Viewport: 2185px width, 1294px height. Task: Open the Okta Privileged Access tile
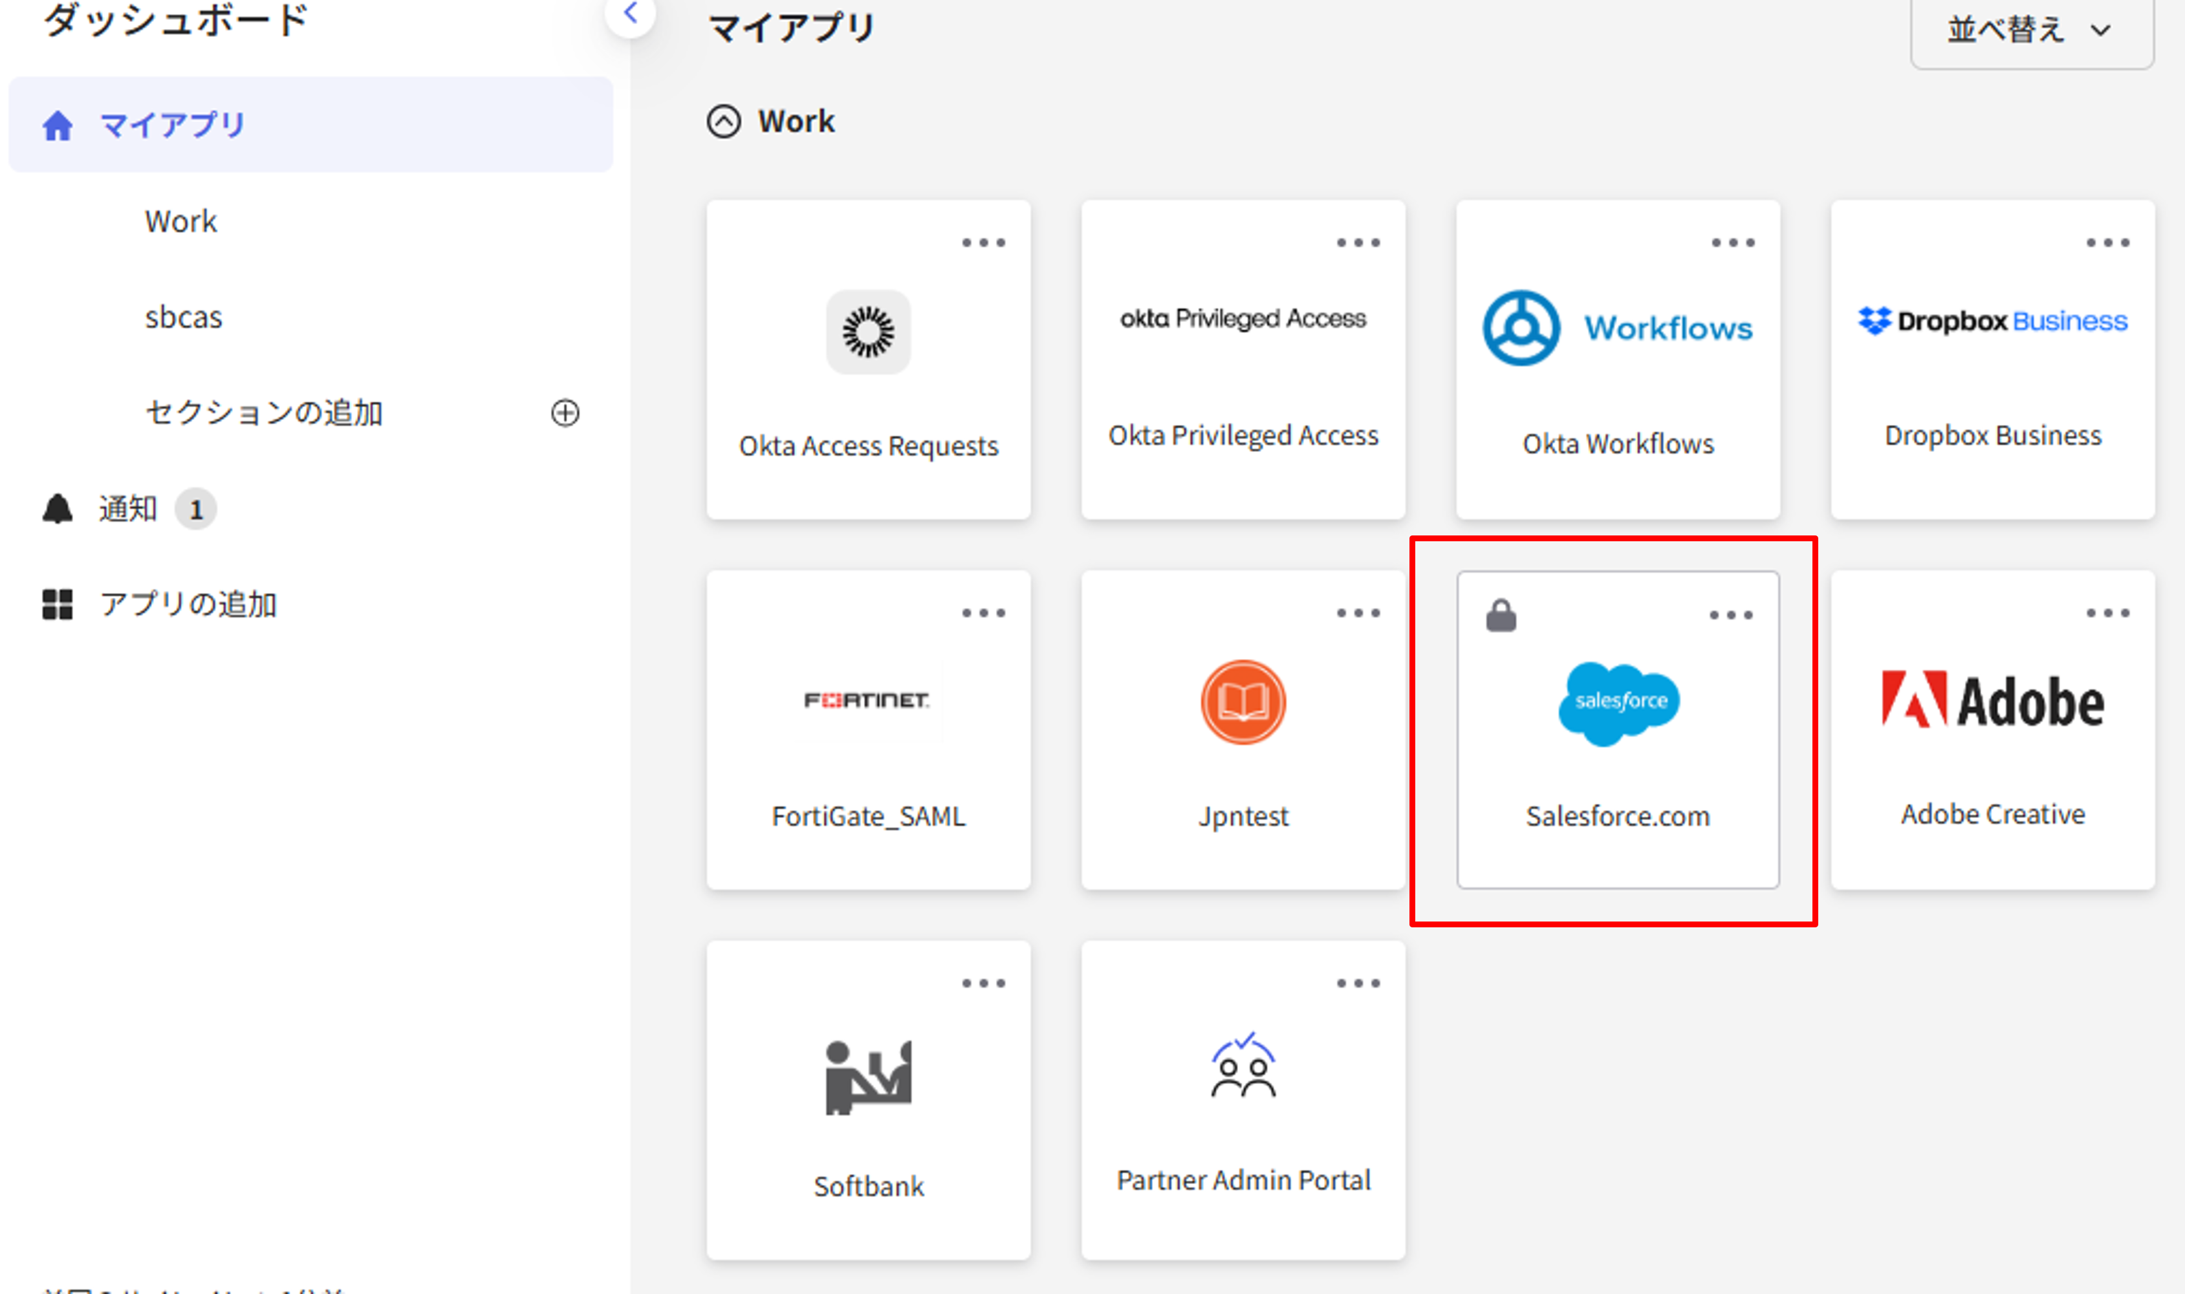tap(1243, 360)
